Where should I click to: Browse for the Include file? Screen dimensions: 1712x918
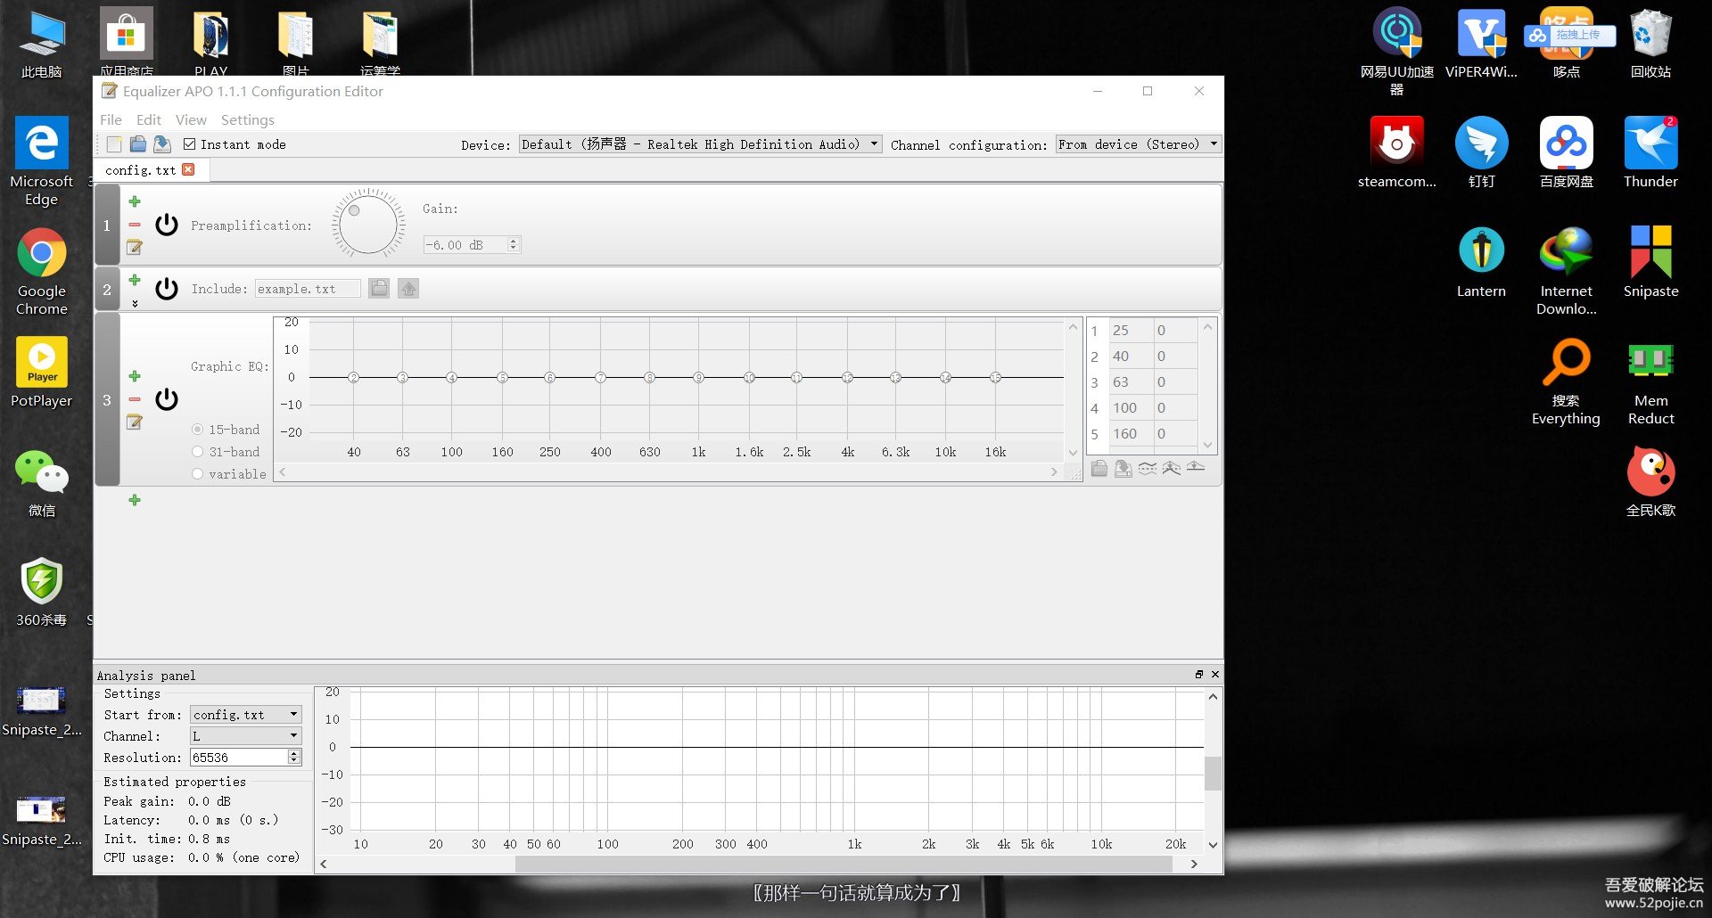point(379,289)
